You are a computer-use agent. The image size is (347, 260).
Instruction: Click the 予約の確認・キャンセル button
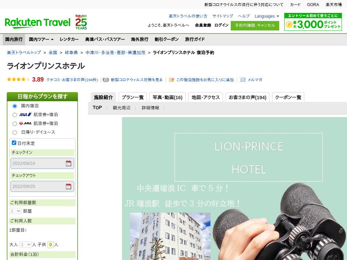pyautogui.click(x=255, y=25)
